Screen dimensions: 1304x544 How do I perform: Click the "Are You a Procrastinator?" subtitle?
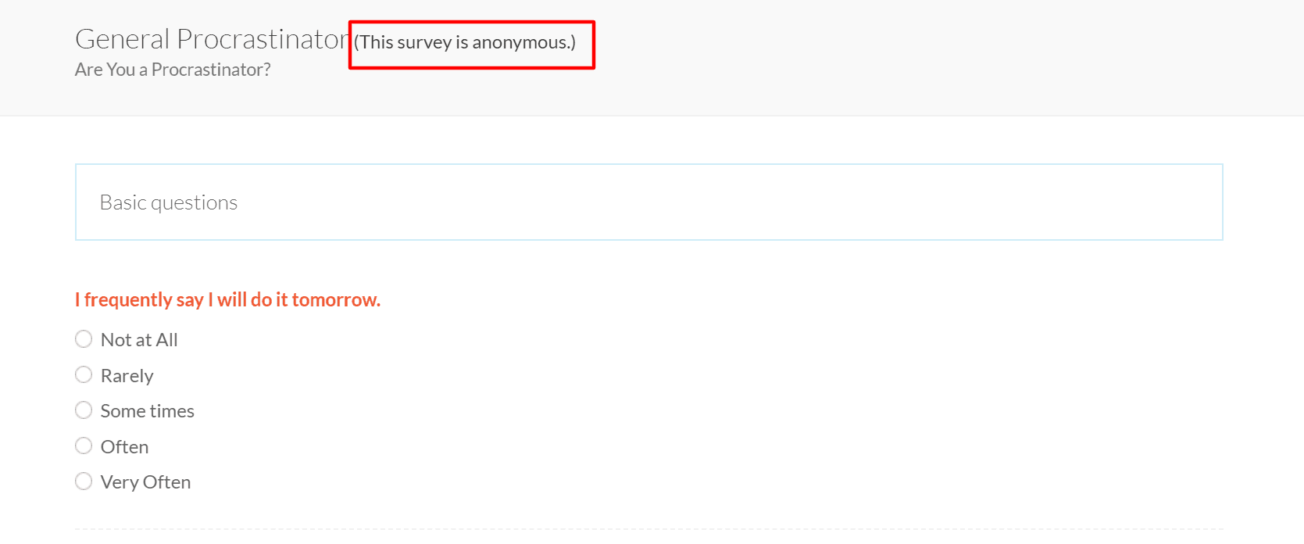[173, 70]
